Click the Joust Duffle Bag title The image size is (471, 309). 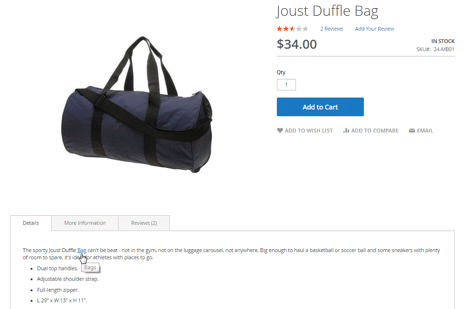[x=327, y=11]
